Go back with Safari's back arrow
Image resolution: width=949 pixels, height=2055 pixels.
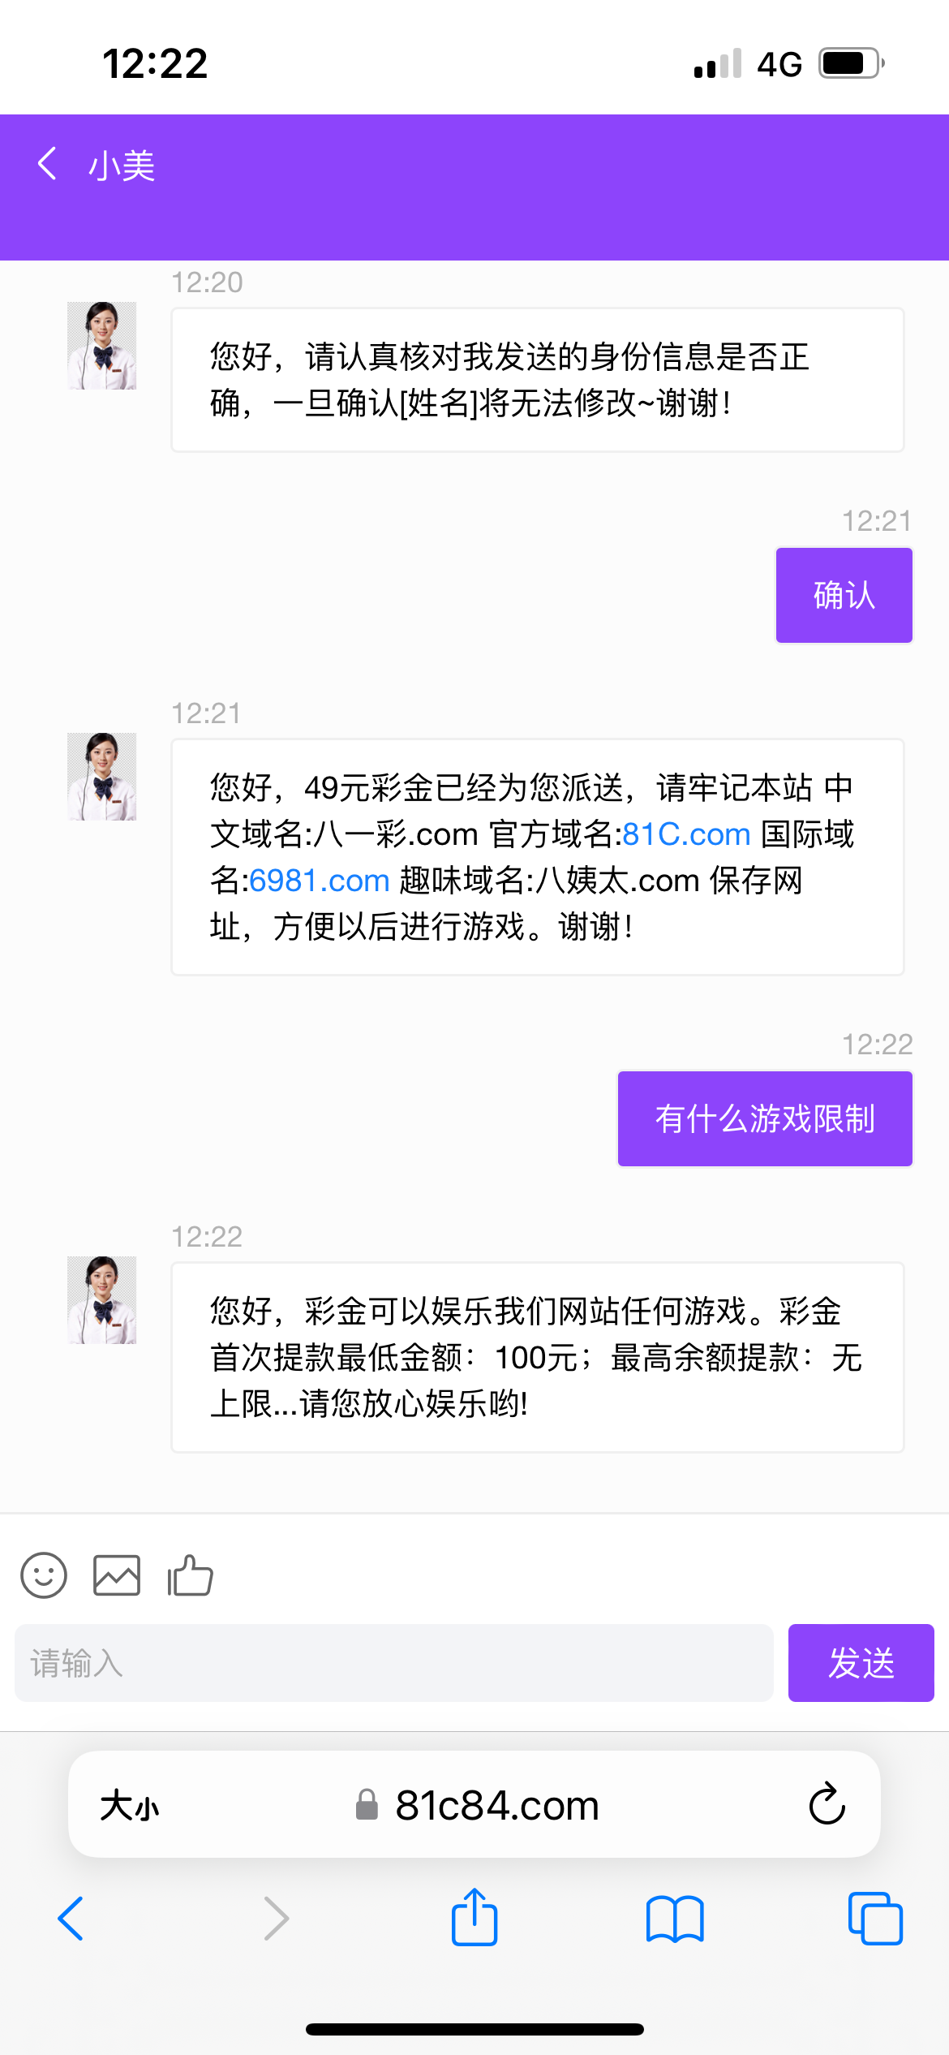pos(71,1919)
